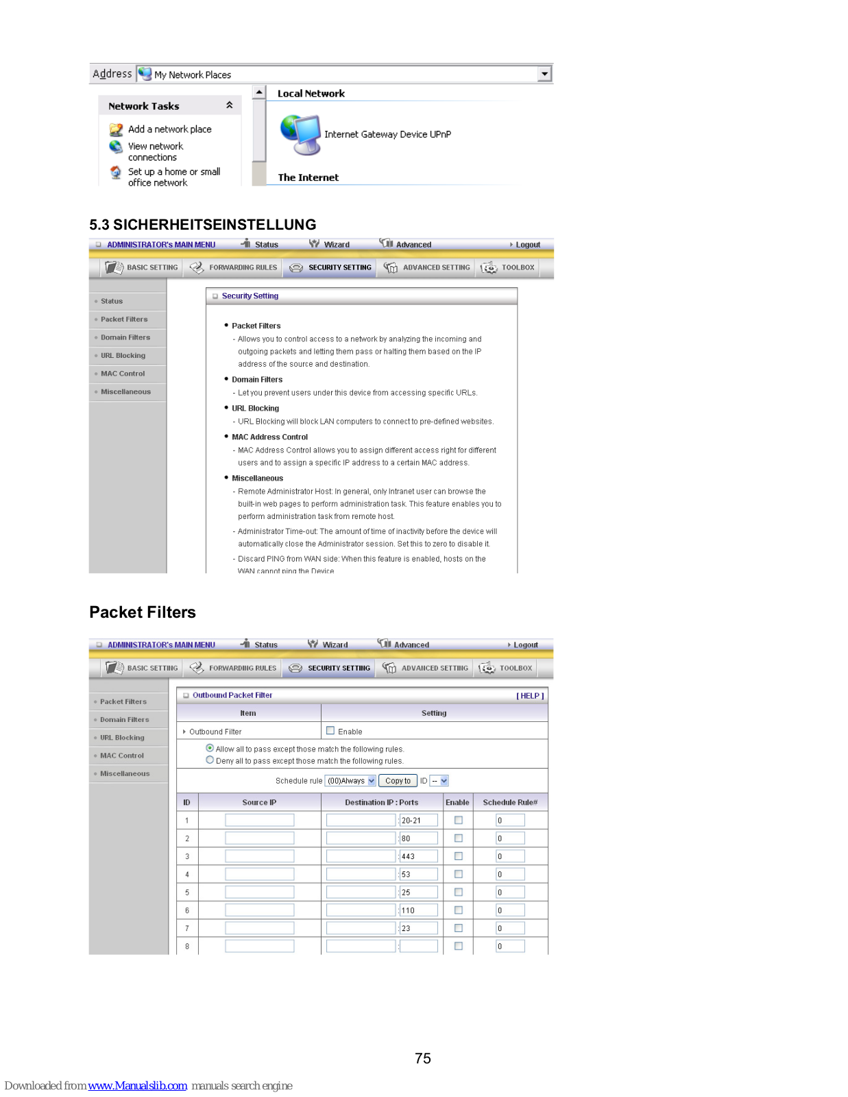Image resolution: width=848 pixels, height=1097 pixels.
Task: Enable the Outbound Filter checkbox
Action: (x=330, y=731)
